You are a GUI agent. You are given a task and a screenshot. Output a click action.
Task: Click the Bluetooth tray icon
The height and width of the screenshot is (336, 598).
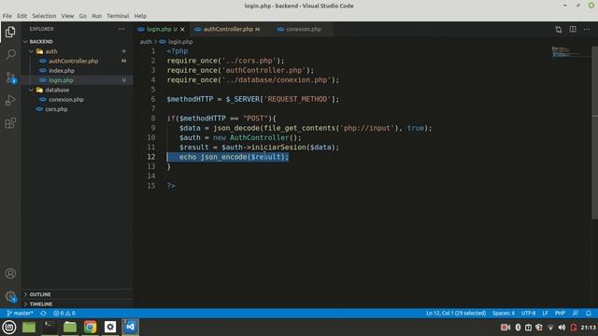[x=518, y=328]
